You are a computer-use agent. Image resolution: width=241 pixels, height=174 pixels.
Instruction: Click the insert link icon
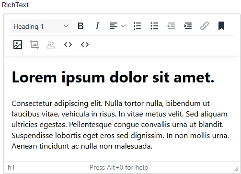pos(205,26)
